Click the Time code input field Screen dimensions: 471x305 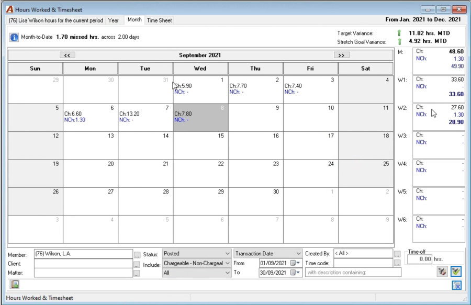pos(363,263)
